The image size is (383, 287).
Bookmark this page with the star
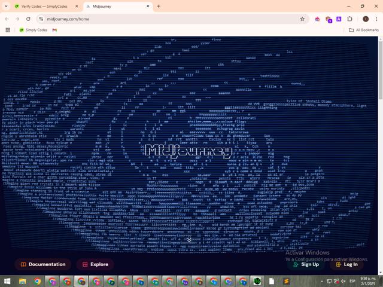coord(302,19)
